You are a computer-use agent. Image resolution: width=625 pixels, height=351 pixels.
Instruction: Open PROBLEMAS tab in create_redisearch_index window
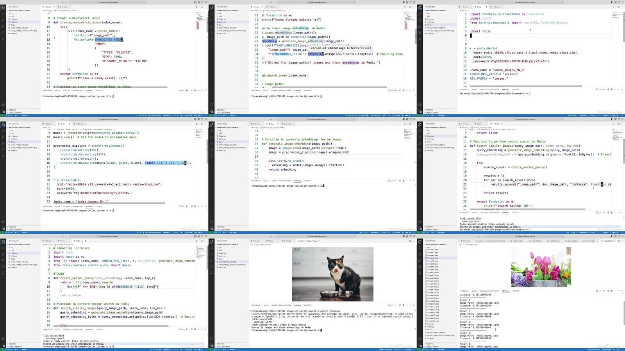[x=47, y=90]
